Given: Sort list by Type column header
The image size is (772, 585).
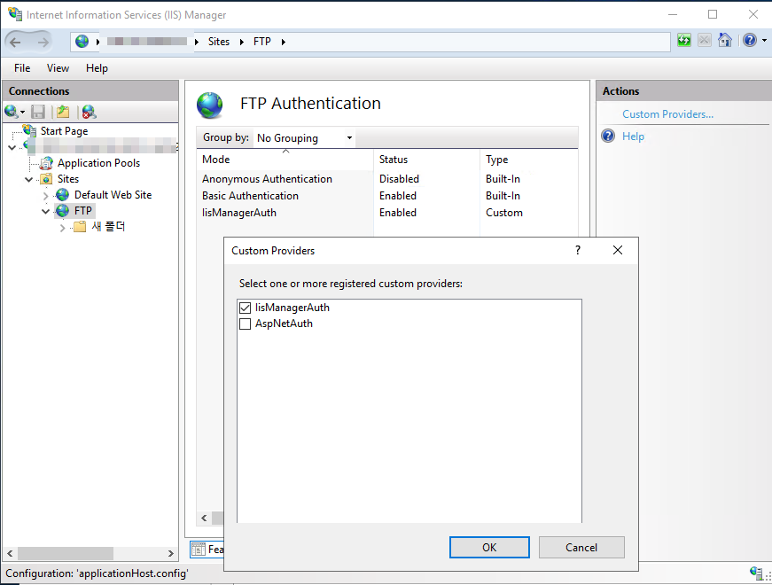Looking at the screenshot, I should click(529, 159).
